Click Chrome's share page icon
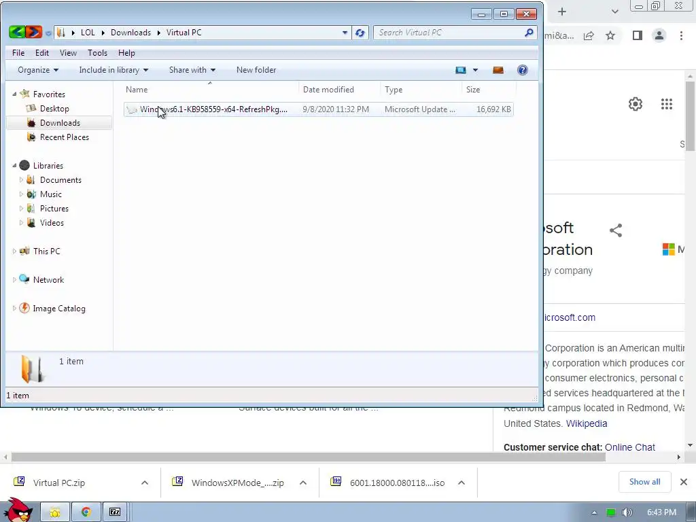Viewport: 696px width, 522px height. click(589, 35)
